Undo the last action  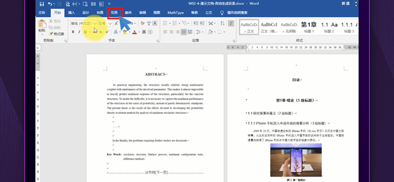point(50,4)
